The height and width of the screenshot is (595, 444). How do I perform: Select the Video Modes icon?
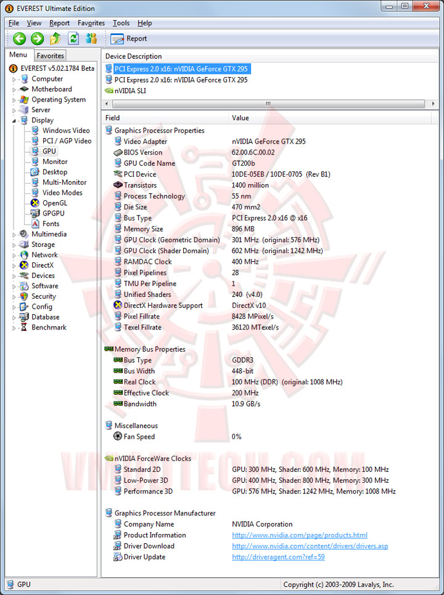click(x=35, y=193)
